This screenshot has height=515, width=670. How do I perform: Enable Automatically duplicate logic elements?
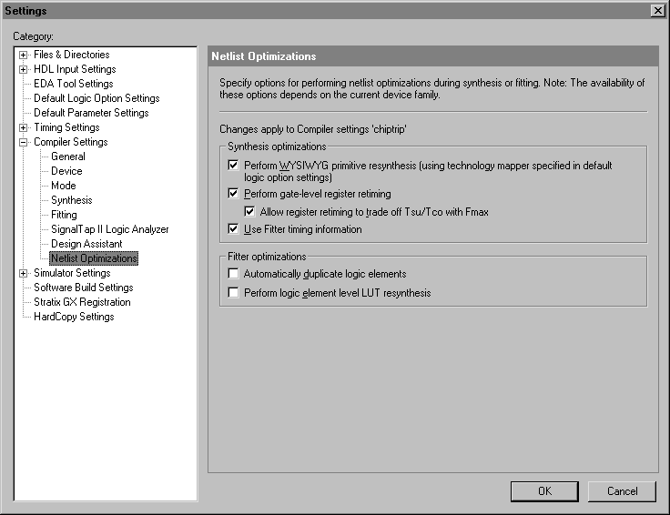pyautogui.click(x=233, y=273)
